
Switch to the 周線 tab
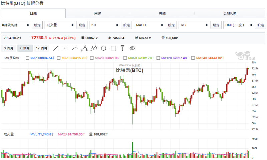pos(98,13)
